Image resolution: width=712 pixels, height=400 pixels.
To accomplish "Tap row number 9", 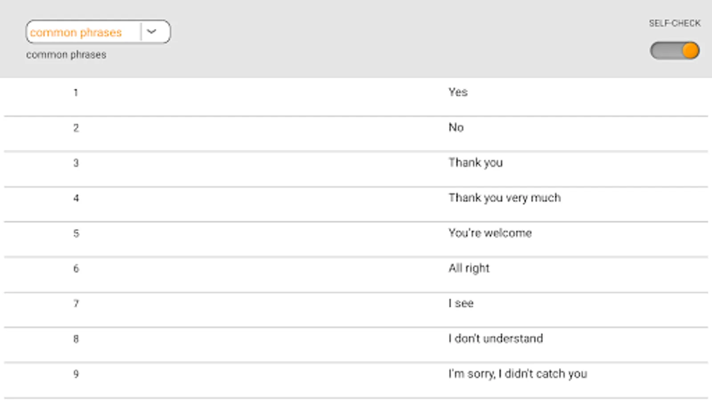I will point(76,374).
